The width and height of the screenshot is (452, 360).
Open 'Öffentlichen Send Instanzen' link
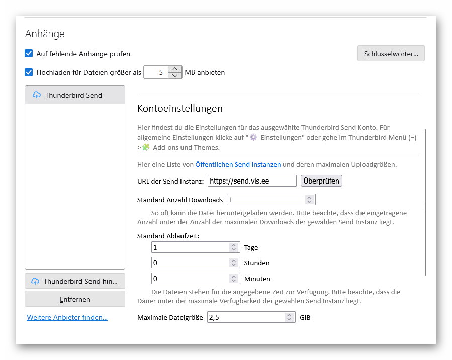(x=238, y=164)
